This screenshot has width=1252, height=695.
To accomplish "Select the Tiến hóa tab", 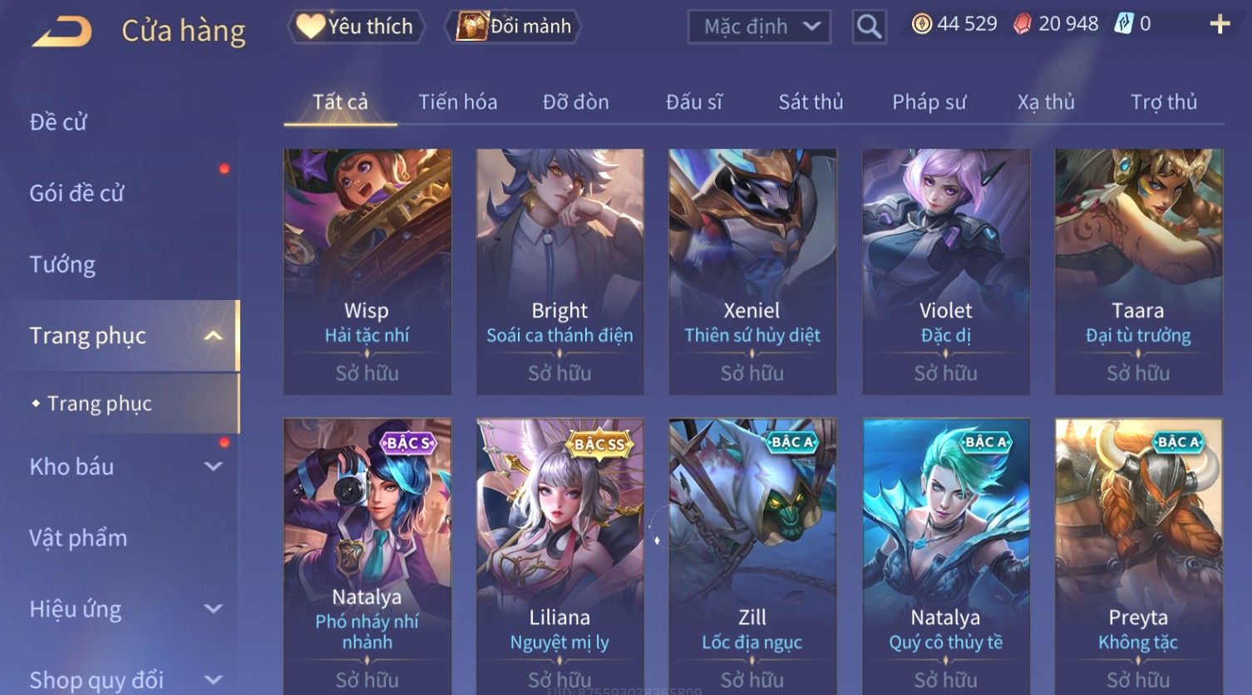I will (458, 102).
